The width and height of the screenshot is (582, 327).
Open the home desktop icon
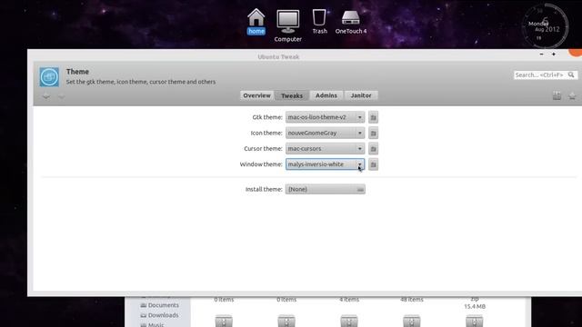click(x=256, y=22)
